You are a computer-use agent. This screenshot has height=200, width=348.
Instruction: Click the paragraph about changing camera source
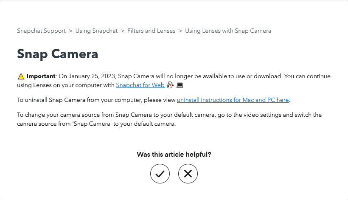[x=169, y=119]
